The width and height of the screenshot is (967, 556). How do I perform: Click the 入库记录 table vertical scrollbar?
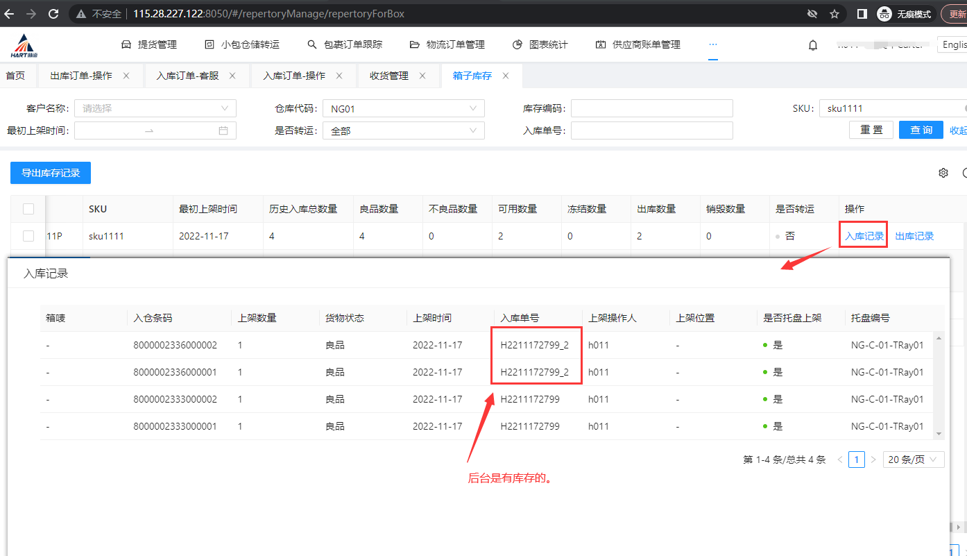click(939, 385)
